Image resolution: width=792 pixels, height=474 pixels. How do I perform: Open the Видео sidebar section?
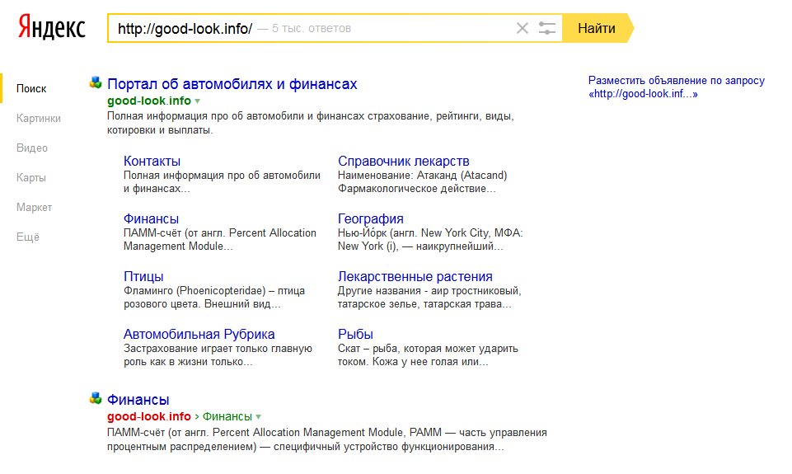pos(32,148)
